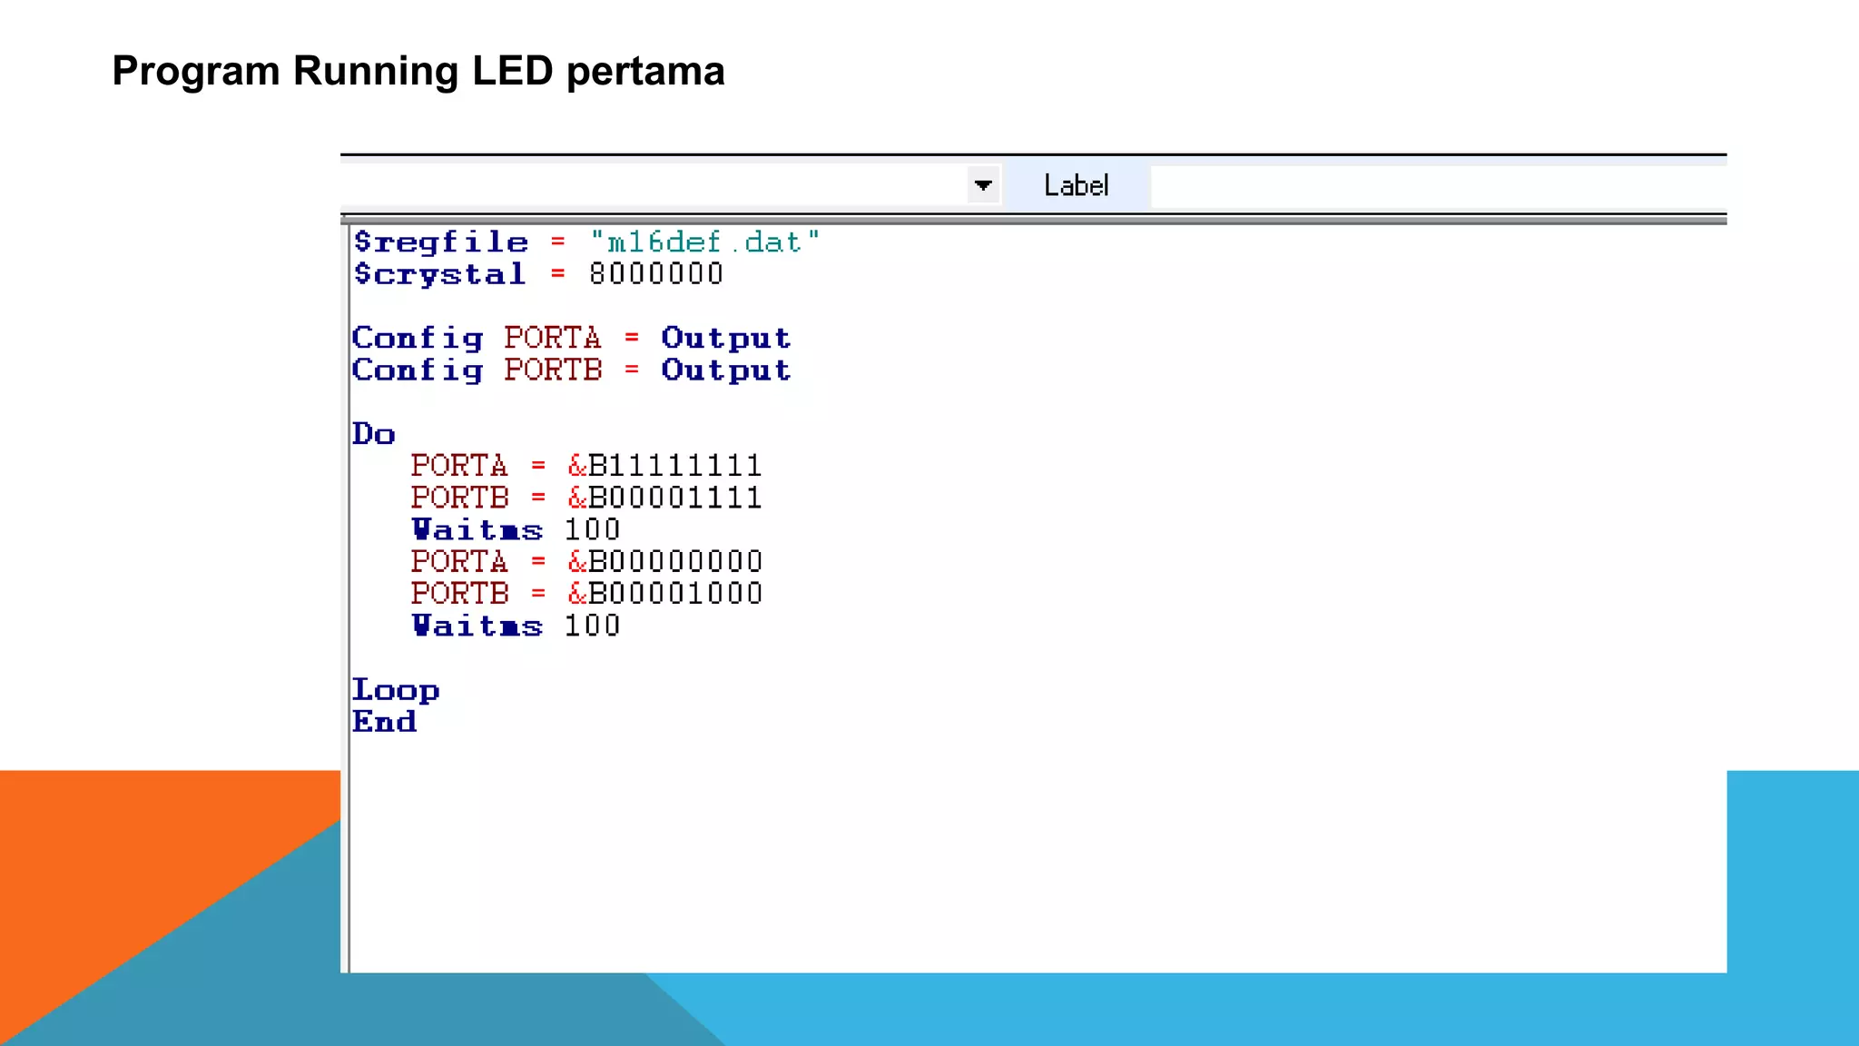1859x1046 pixels.
Task: Click the Loop keyword
Action: pyautogui.click(x=396, y=691)
